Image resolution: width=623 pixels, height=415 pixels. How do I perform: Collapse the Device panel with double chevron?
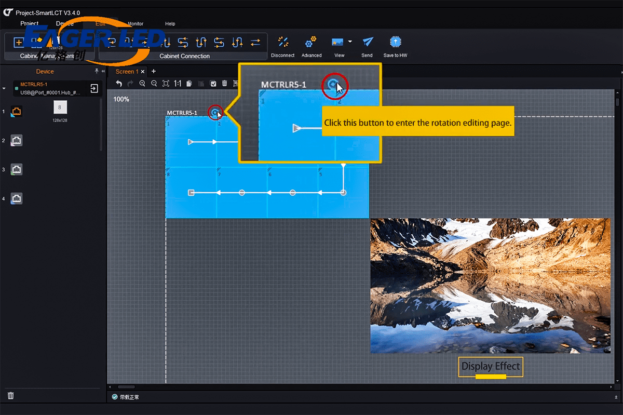[x=103, y=71]
